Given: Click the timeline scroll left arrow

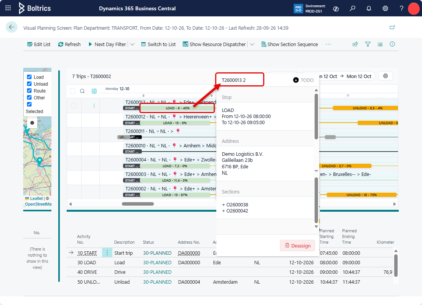Looking at the screenshot, I should [70, 204].
